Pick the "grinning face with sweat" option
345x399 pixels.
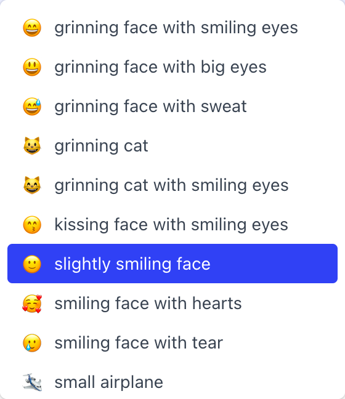point(150,107)
